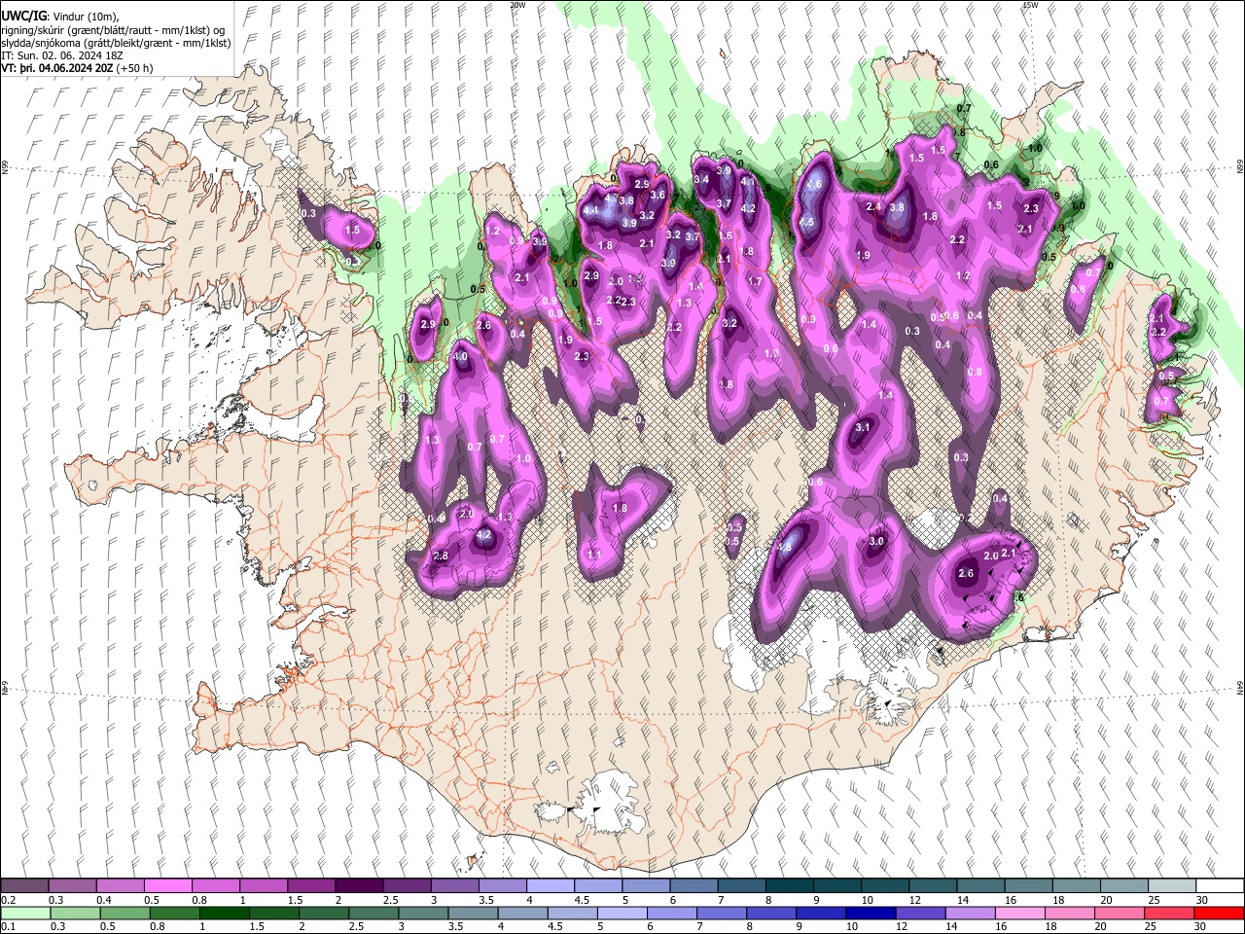Click the lavender snow swatch between 4 and 4.5
Image resolution: width=1245 pixels, height=934 pixels.
click(x=551, y=886)
